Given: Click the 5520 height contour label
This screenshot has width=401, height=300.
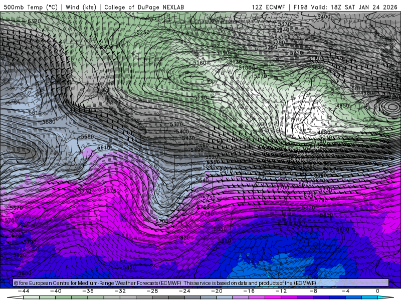Looking at the screenshot, I should (x=212, y=157).
